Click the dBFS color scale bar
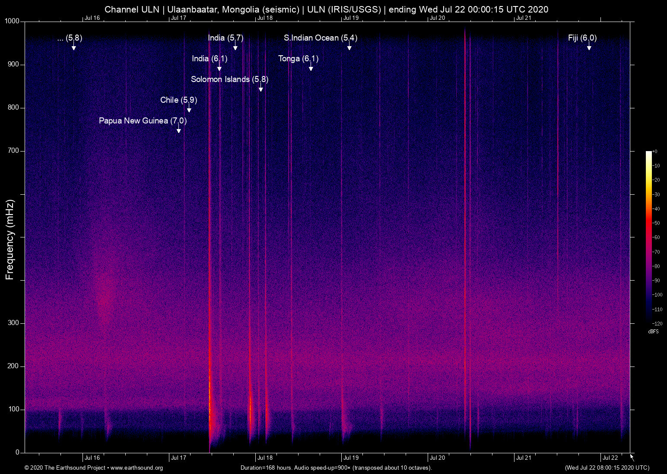The width and height of the screenshot is (667, 474). pyautogui.click(x=648, y=237)
